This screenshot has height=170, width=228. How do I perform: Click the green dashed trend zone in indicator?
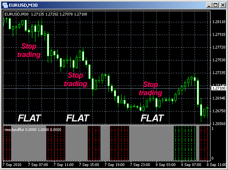click(185, 143)
